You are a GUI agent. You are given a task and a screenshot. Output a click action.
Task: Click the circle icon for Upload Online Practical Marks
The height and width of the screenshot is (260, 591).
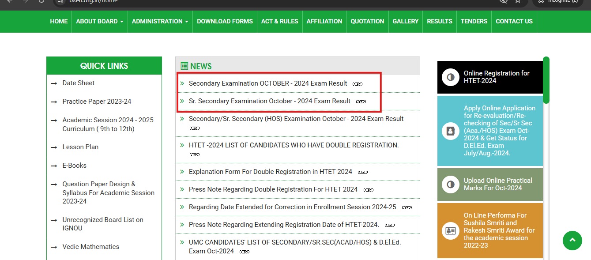(x=450, y=185)
